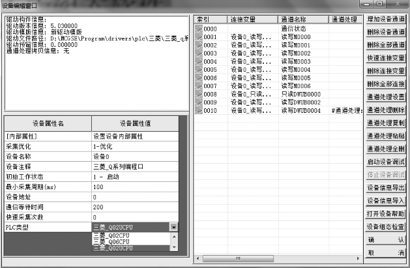
Task: Click the channel icon of row 0008
Action: (x=199, y=94)
